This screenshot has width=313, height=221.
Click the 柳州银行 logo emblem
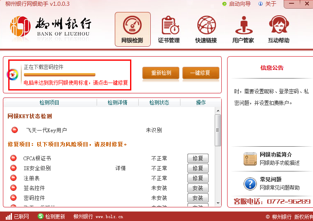click(20, 26)
